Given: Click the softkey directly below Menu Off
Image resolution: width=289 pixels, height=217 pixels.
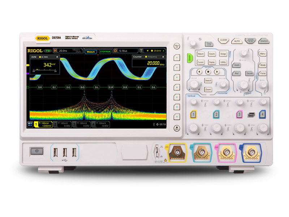Looking at the screenshot, I should point(177,58).
